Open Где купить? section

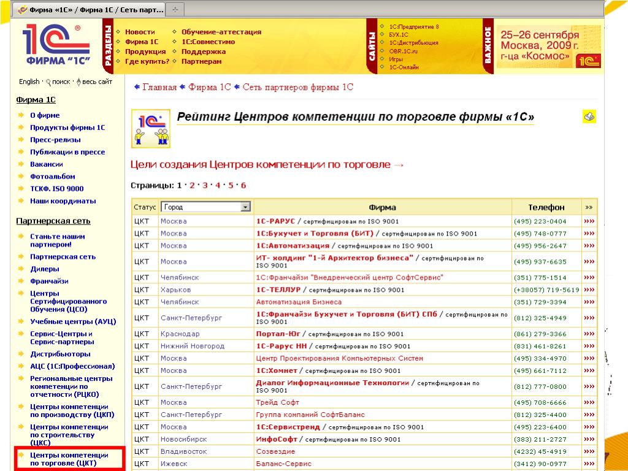pyautogui.click(x=147, y=61)
